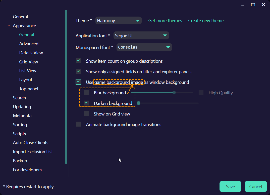Viewport: 270px width, 195px height.
Task: Click the Darken background slider handle
Action: pyautogui.click(x=138, y=103)
